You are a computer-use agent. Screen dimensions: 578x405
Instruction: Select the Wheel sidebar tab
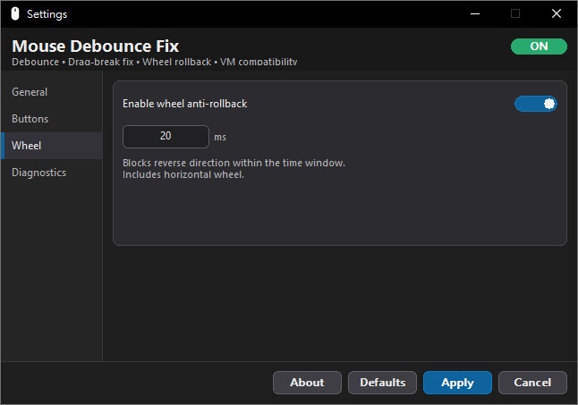pyautogui.click(x=52, y=146)
